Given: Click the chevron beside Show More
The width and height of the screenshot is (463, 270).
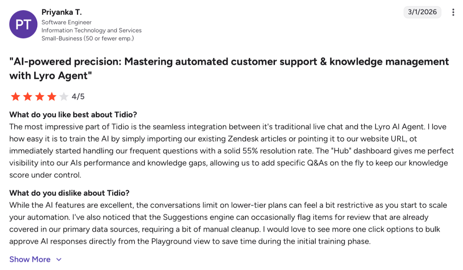Looking at the screenshot, I should 59,260.
